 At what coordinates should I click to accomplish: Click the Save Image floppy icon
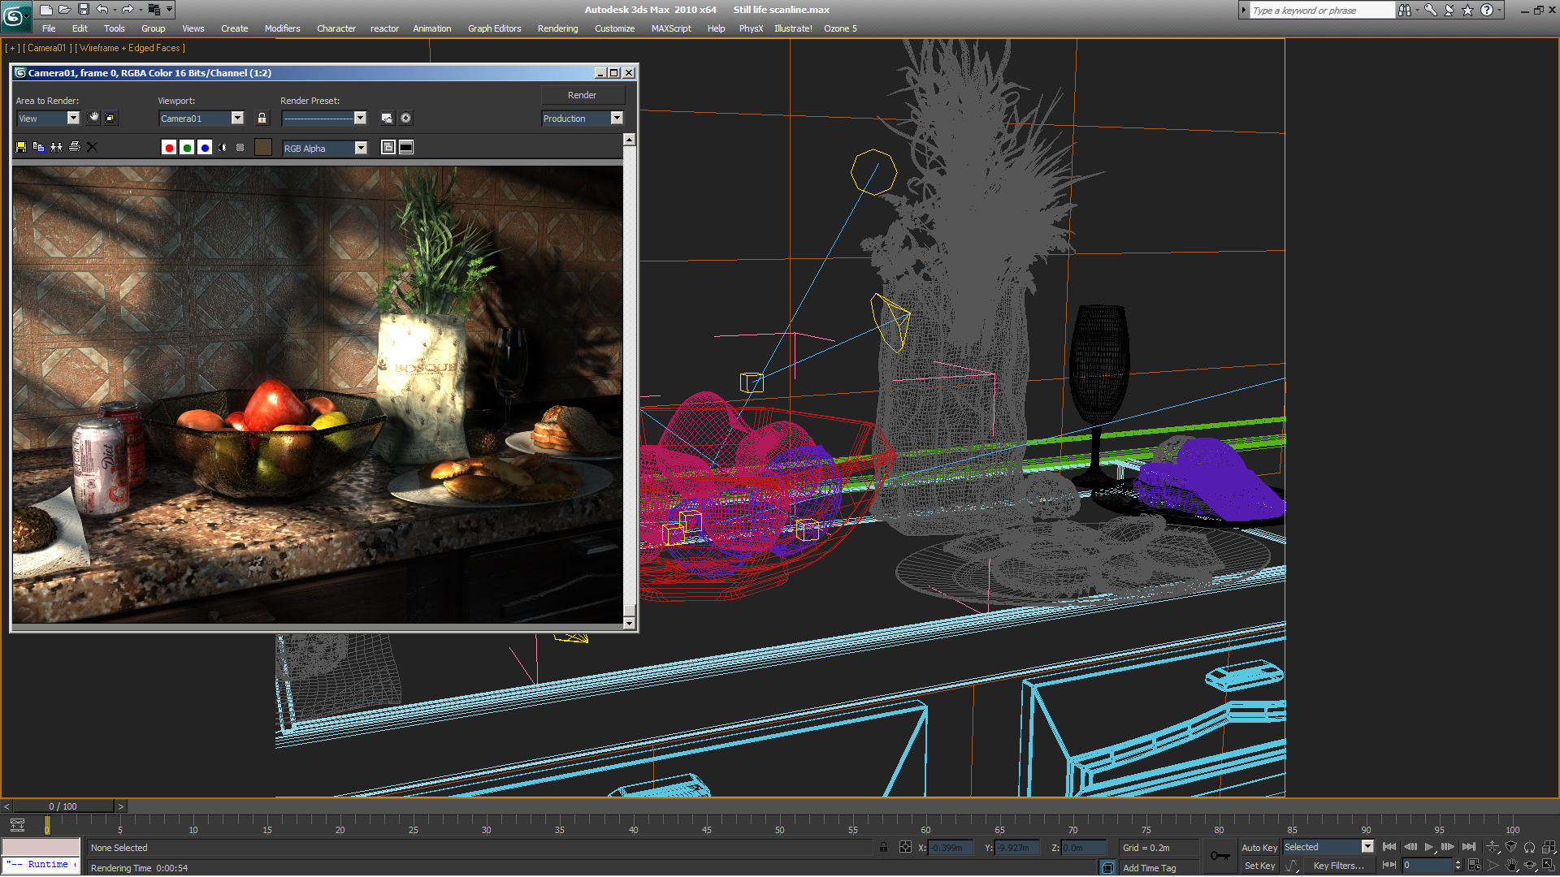[21, 147]
